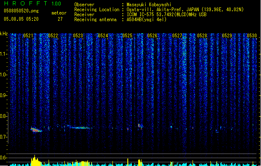Viewport: 261px width, 166px height.
Task: Click the 1.1 kHz frequency label
Action: 3,54
